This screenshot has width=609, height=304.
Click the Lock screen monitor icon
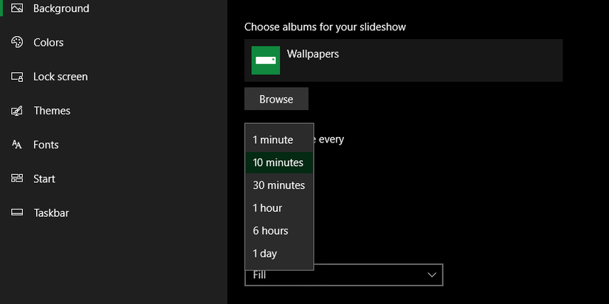pyautogui.click(x=17, y=77)
